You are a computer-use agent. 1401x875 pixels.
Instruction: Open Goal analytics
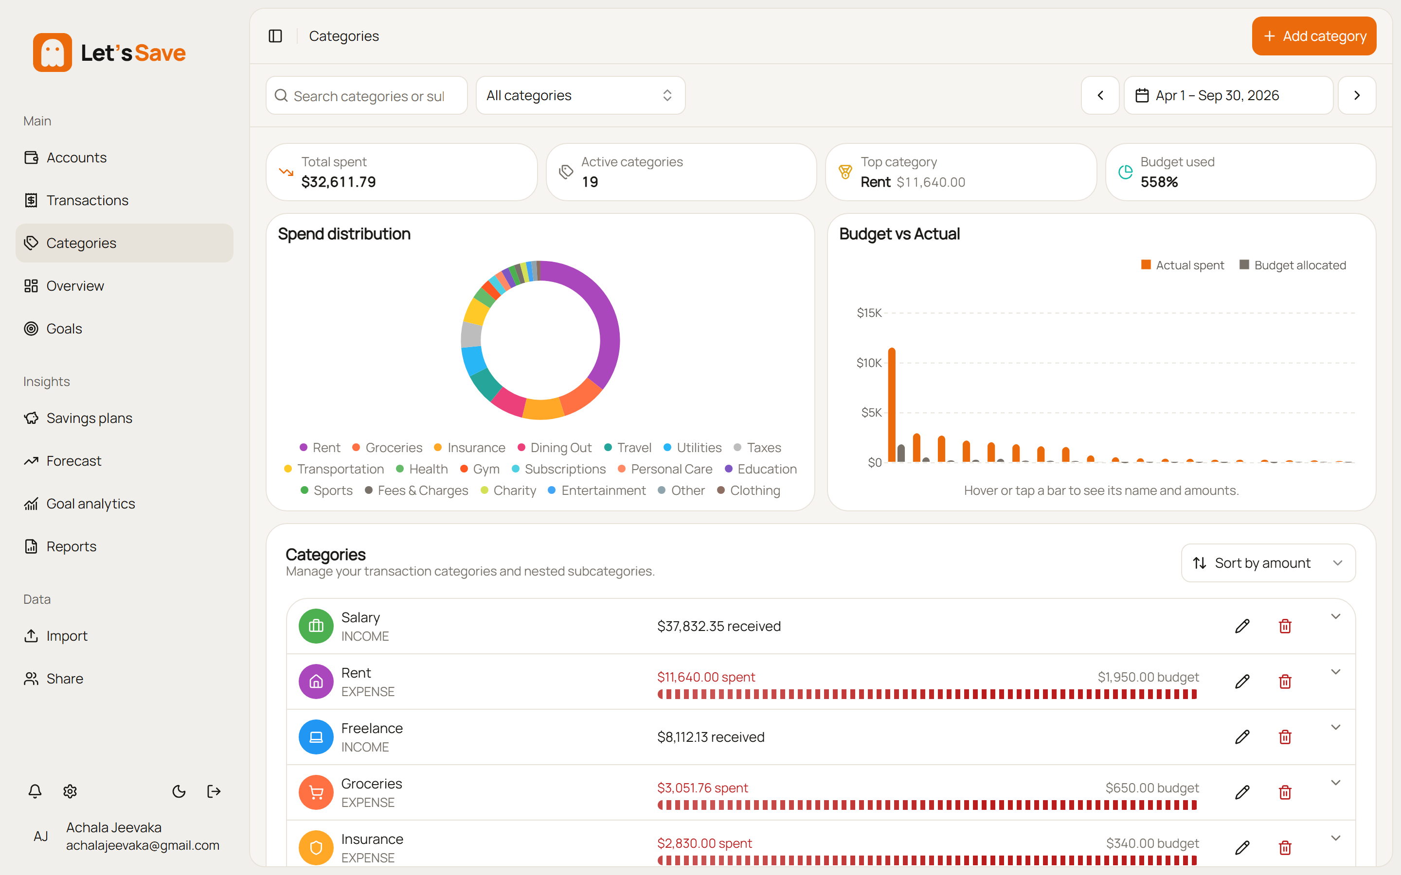coord(125,504)
